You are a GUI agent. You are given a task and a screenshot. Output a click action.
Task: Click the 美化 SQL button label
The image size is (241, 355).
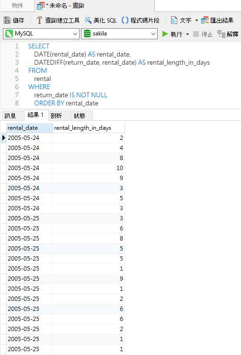click(105, 21)
